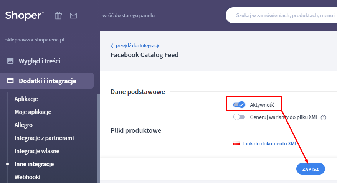Open the gift box icon
Viewport: 337px width, 183px height.
(x=58, y=16)
